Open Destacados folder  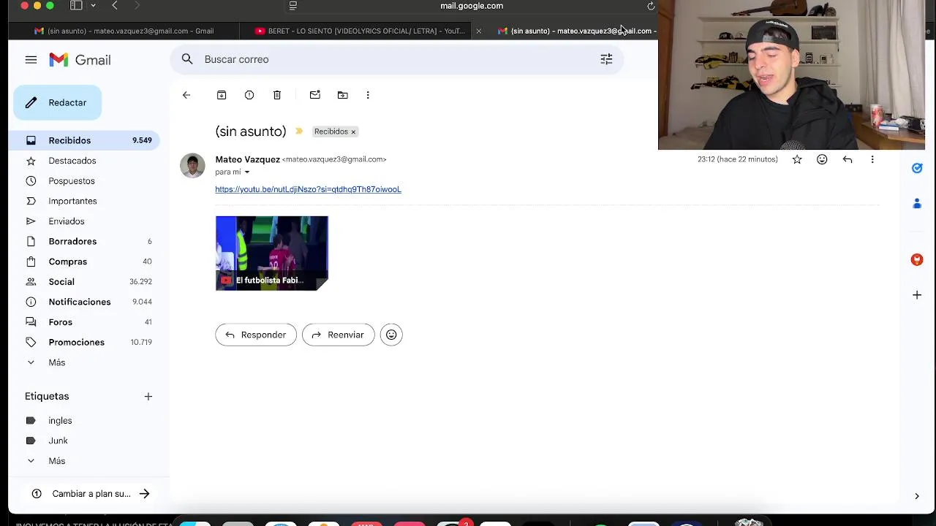[x=85, y=161]
